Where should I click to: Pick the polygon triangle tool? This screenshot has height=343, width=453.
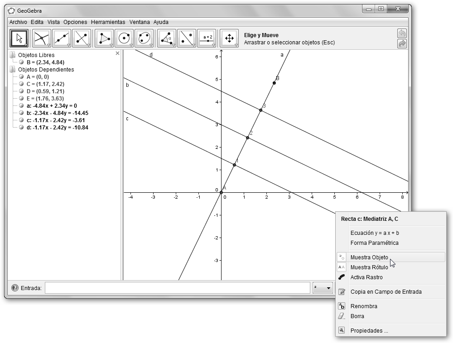click(104, 38)
